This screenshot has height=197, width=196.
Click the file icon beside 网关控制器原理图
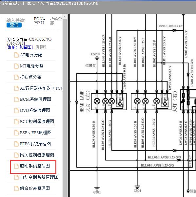(16, 155)
